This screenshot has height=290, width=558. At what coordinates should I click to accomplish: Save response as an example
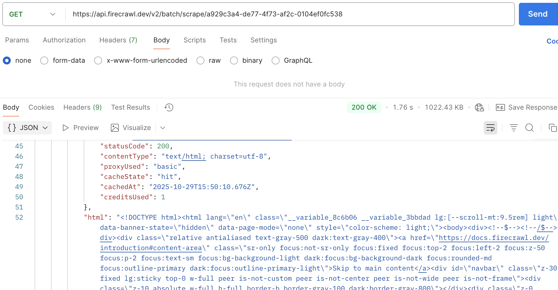pos(500,107)
